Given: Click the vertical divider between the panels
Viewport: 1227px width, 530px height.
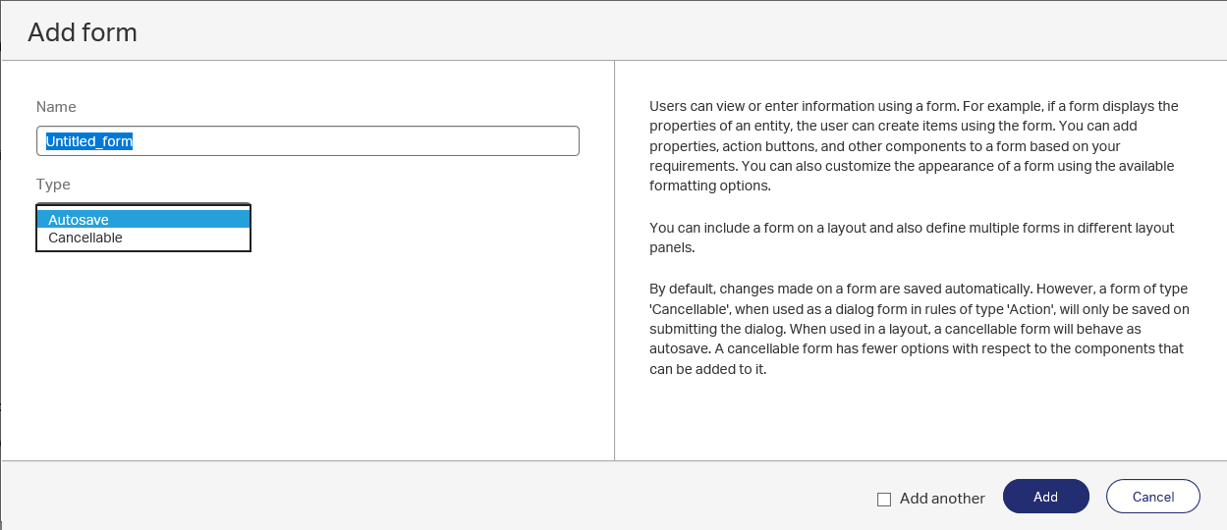Looking at the screenshot, I should tap(615, 260).
